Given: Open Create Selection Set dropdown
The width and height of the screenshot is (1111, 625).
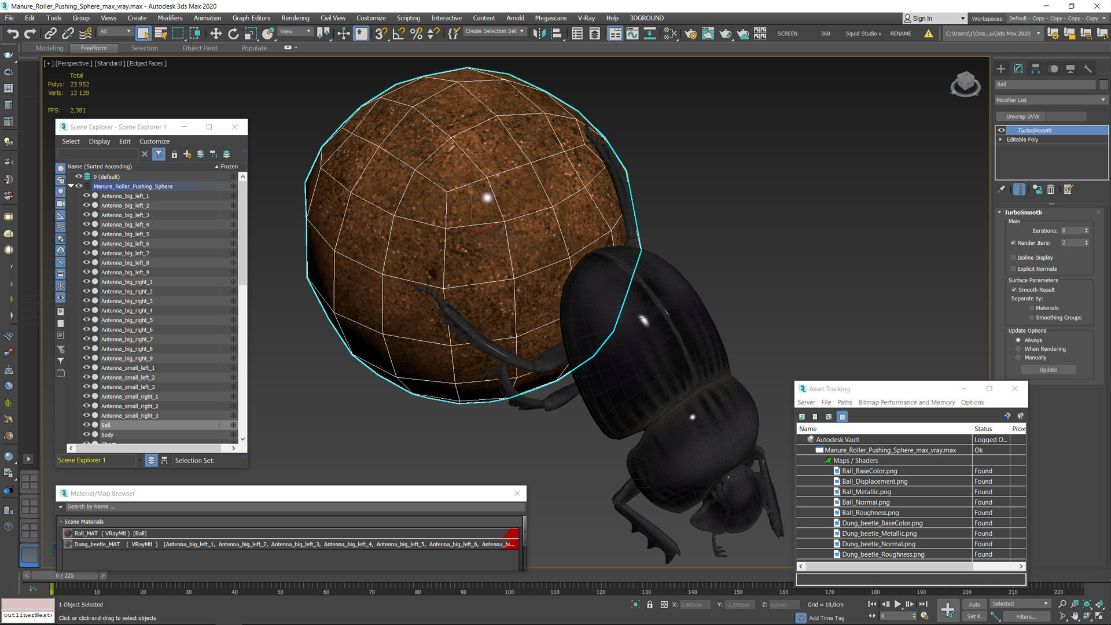Looking at the screenshot, I should coord(495,31).
